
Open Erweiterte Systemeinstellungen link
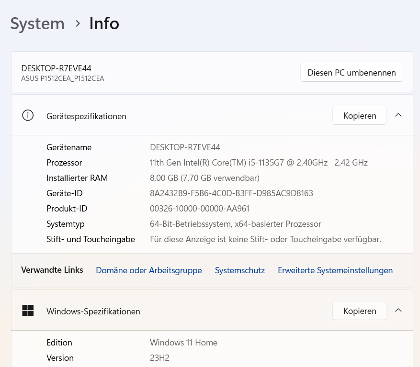(x=335, y=270)
